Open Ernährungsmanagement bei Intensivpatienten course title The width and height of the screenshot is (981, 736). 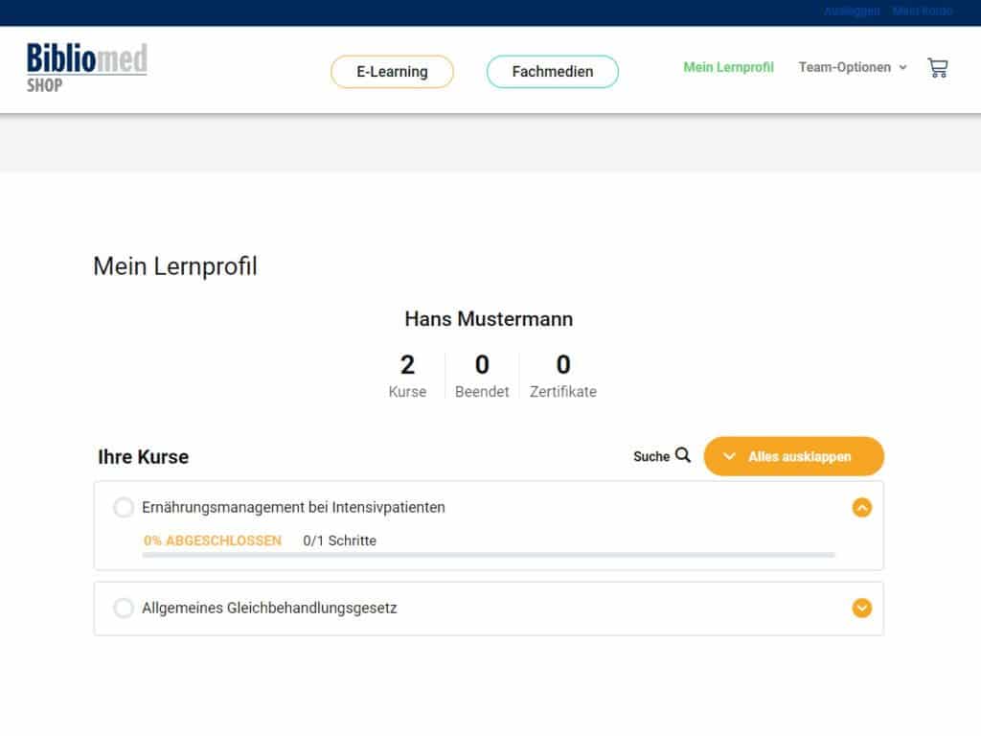coord(293,508)
